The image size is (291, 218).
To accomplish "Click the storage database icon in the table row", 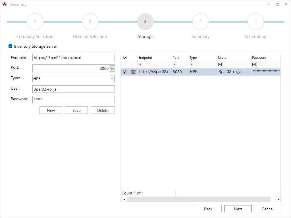I will click(133, 72).
